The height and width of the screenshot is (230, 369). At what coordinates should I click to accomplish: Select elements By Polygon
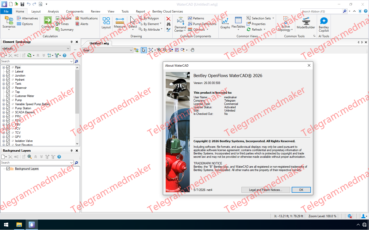coord(149,18)
